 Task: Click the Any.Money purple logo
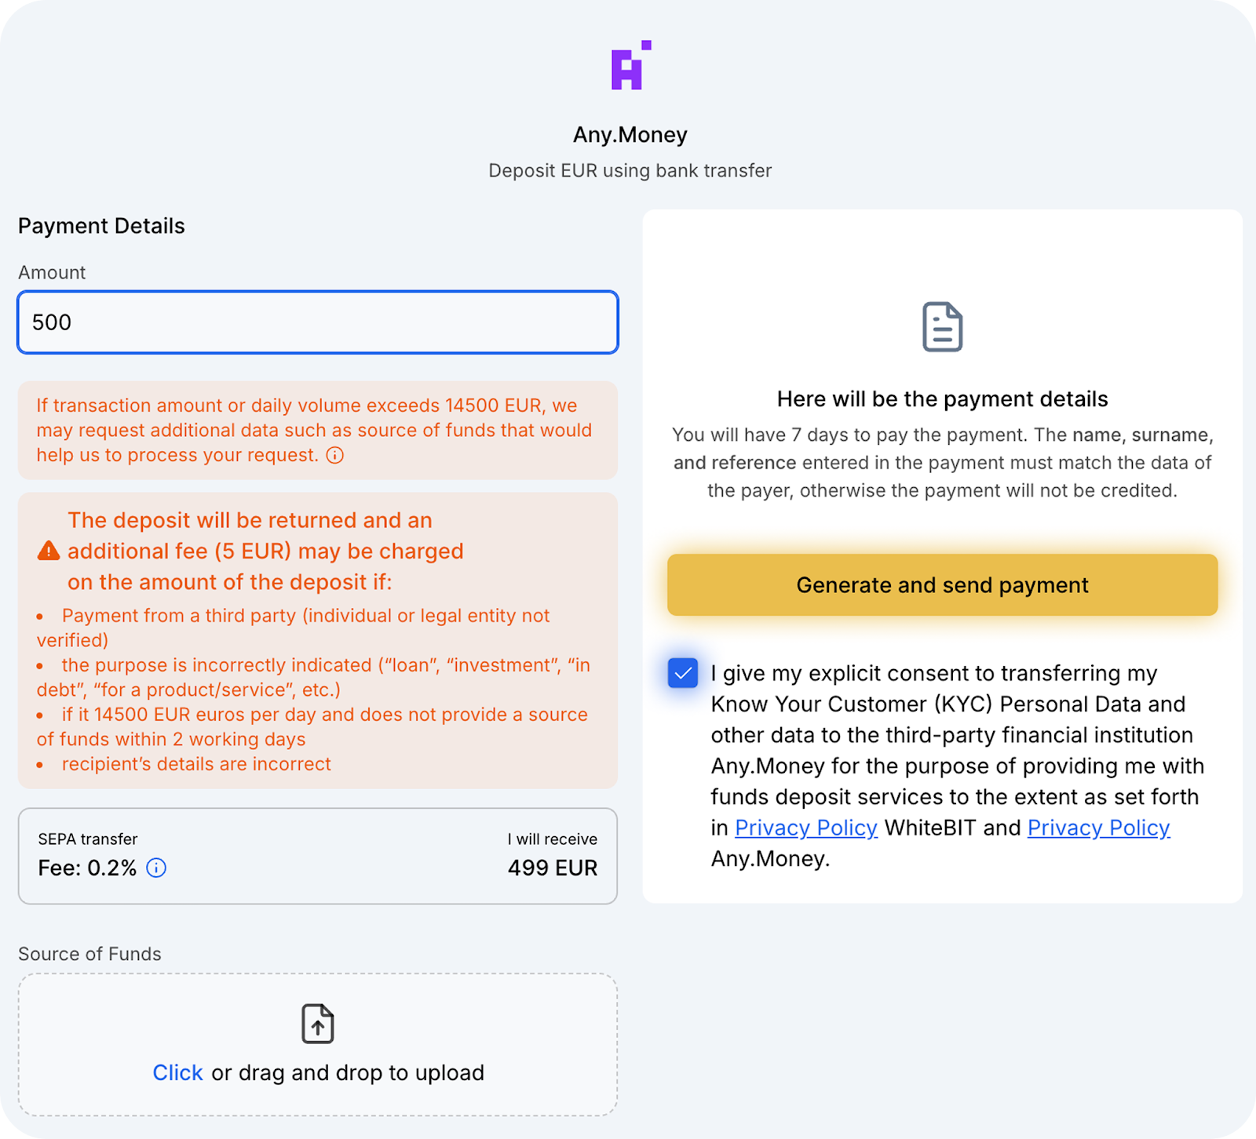pyautogui.click(x=630, y=65)
